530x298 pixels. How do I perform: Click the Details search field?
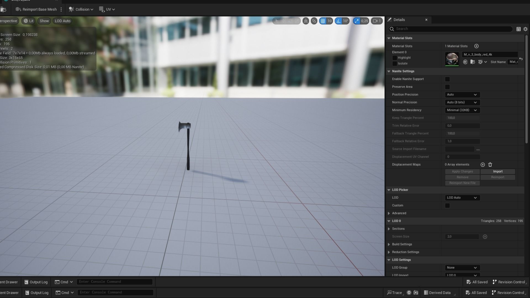453,29
